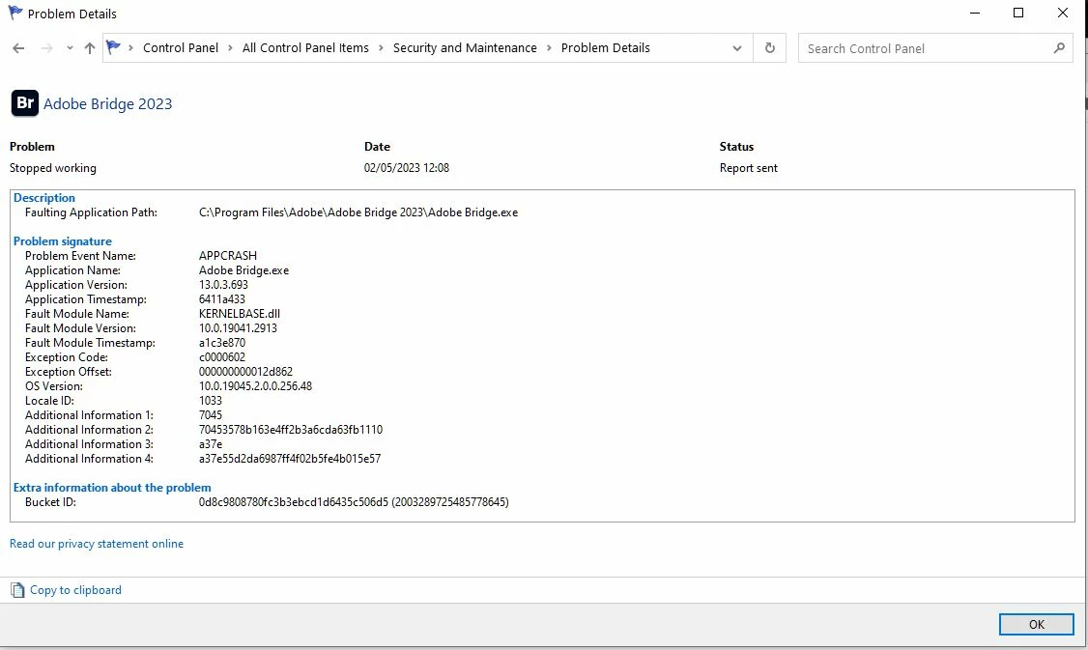
Task: Click the Adobe Bridge 2023 title
Action: (x=107, y=104)
